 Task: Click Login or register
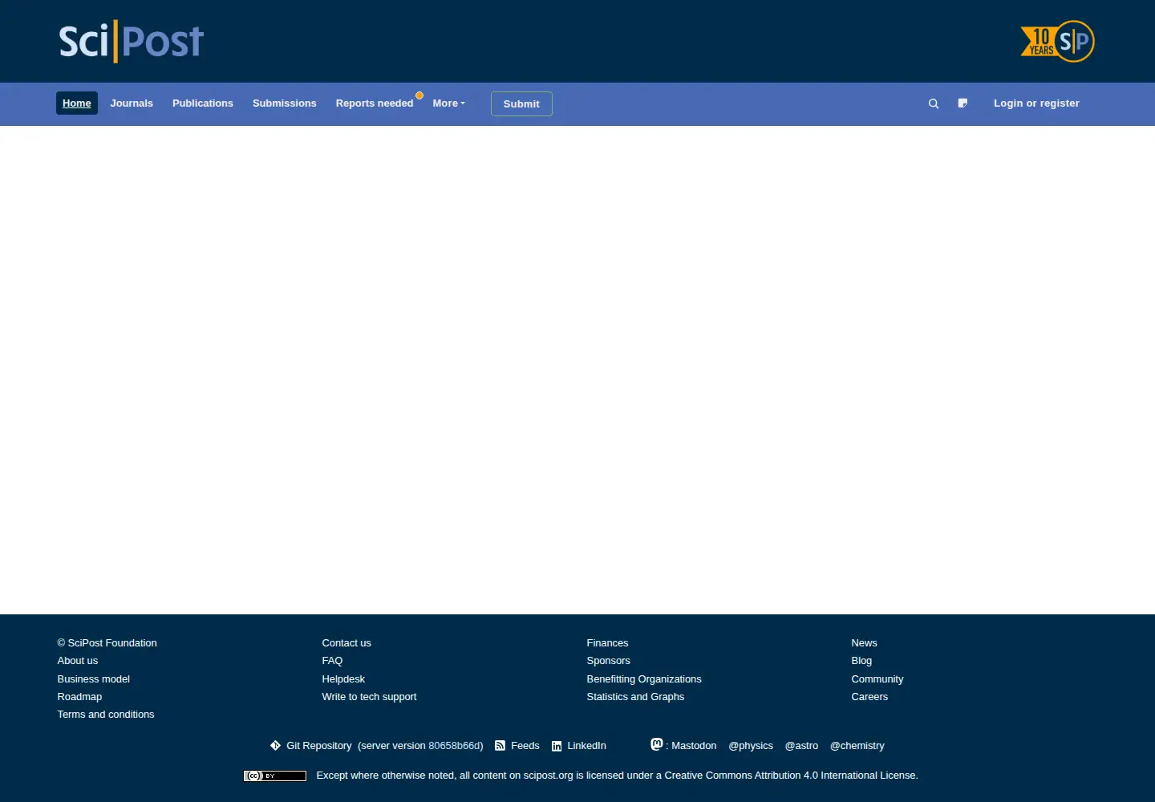coord(1036,103)
